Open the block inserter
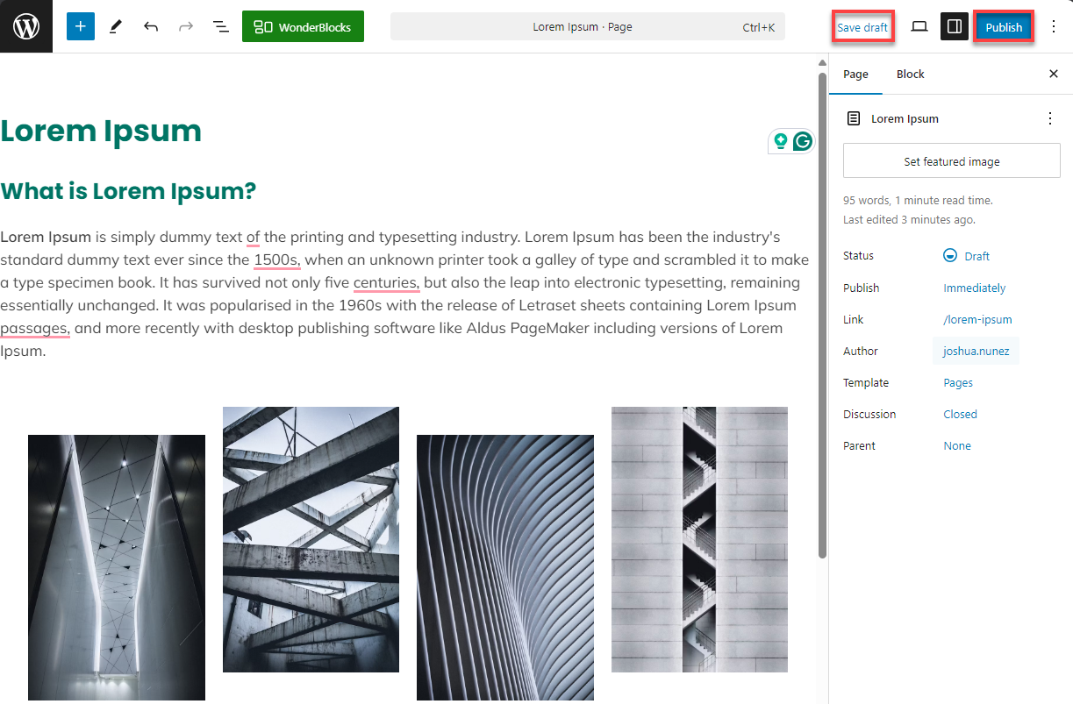This screenshot has width=1073, height=704. [80, 26]
